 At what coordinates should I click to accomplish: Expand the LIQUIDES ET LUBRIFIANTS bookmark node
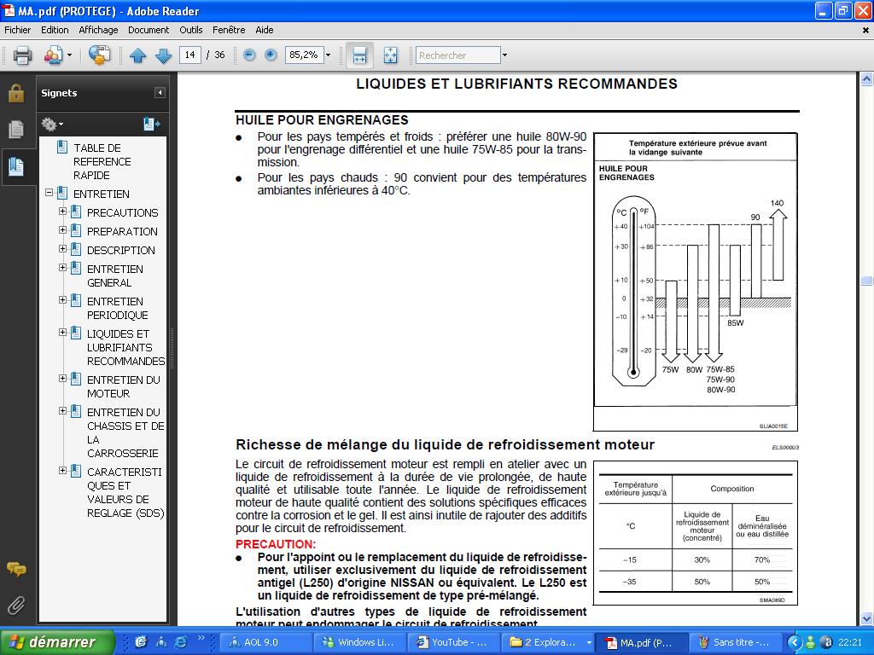(x=62, y=333)
